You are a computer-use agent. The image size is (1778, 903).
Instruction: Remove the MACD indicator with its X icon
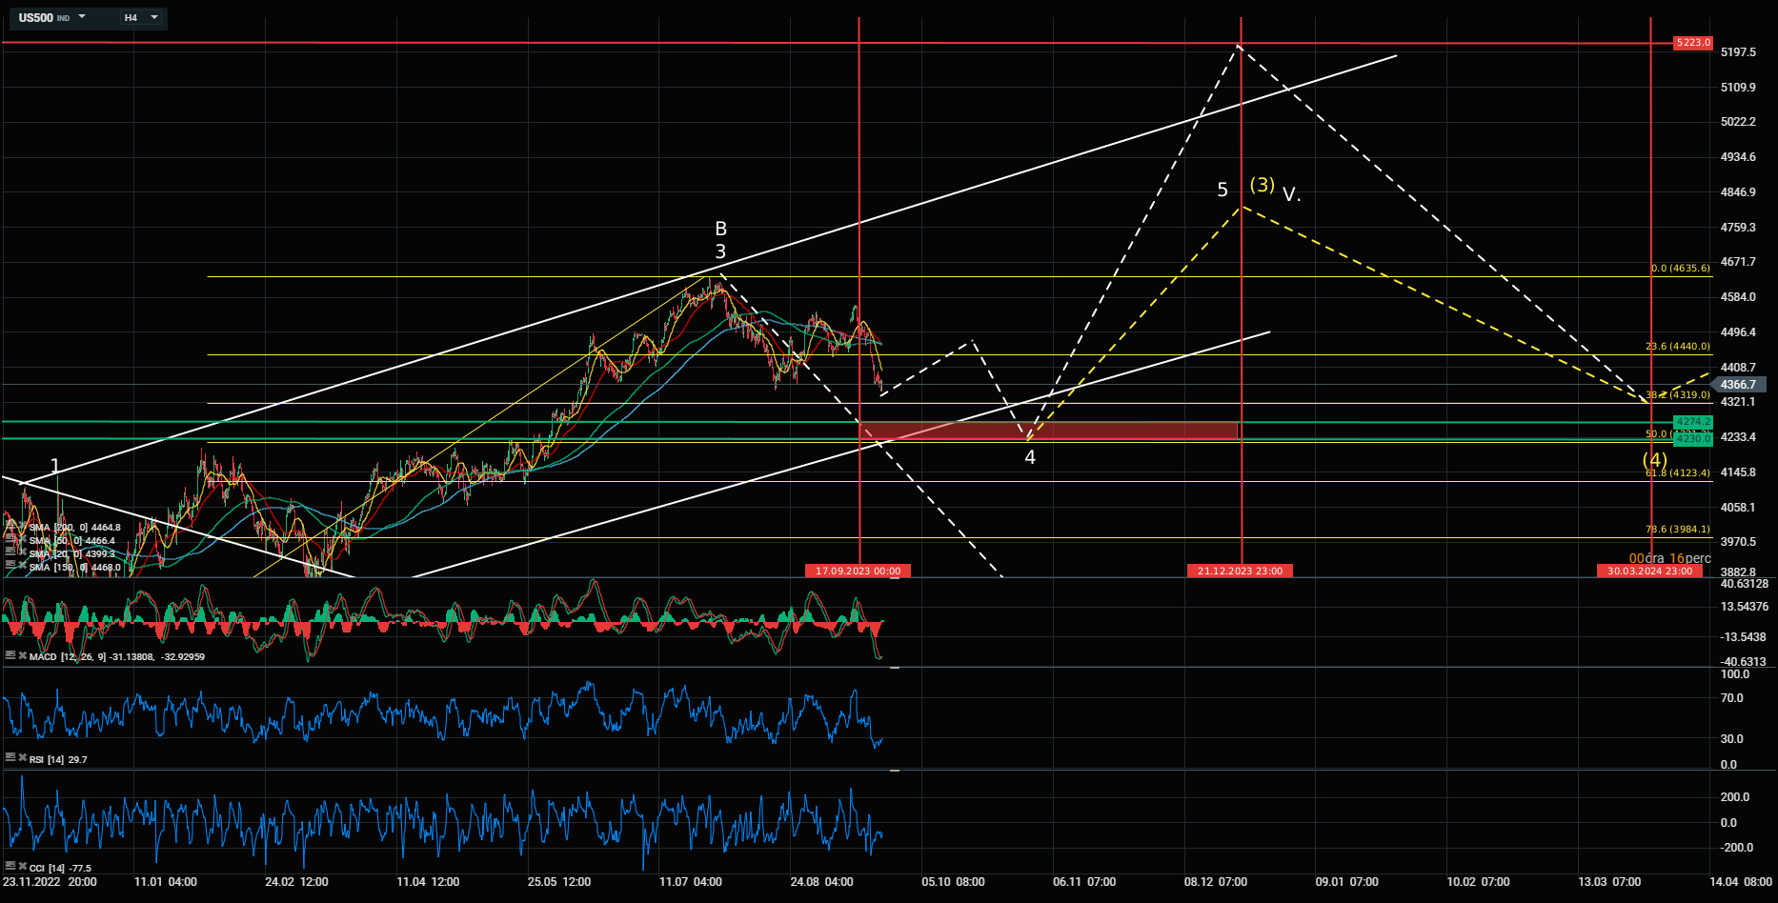coord(22,656)
